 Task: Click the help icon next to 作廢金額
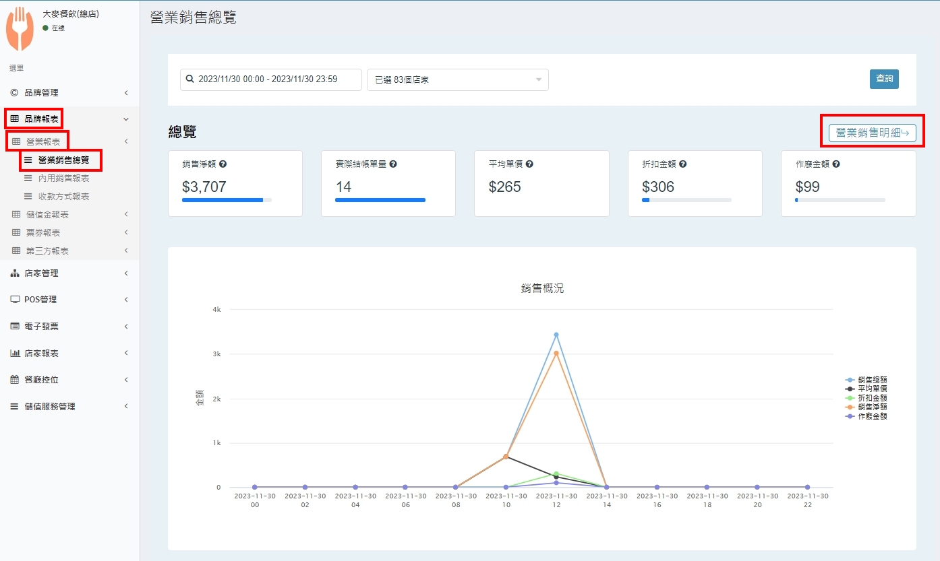[x=836, y=164]
